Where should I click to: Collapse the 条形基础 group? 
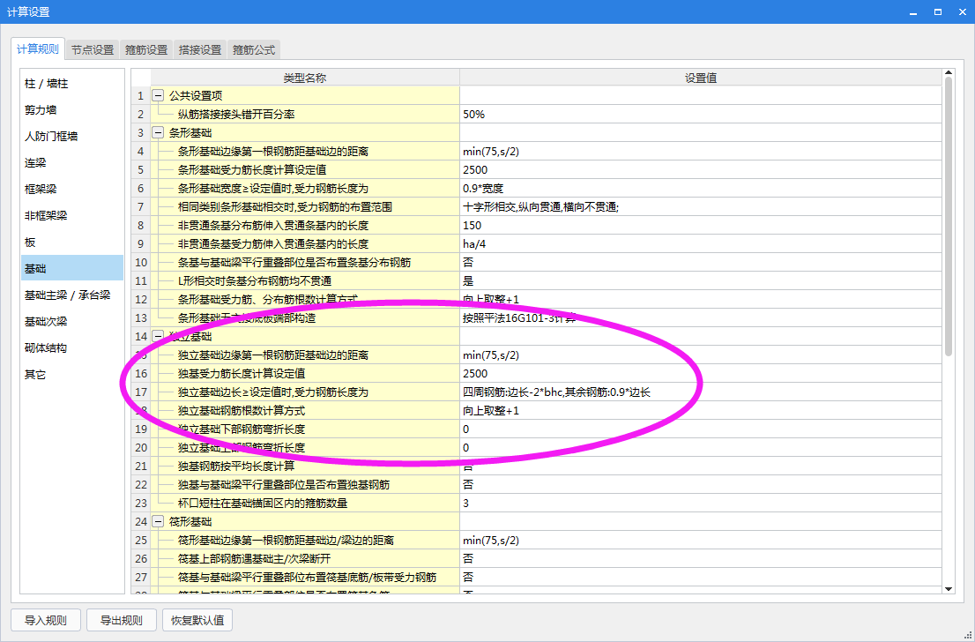158,132
